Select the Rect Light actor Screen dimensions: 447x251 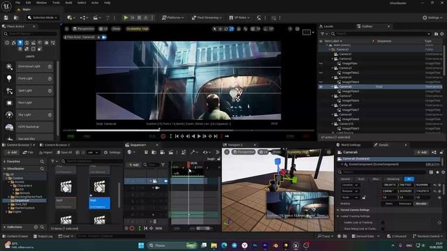pyautogui.click(x=29, y=102)
